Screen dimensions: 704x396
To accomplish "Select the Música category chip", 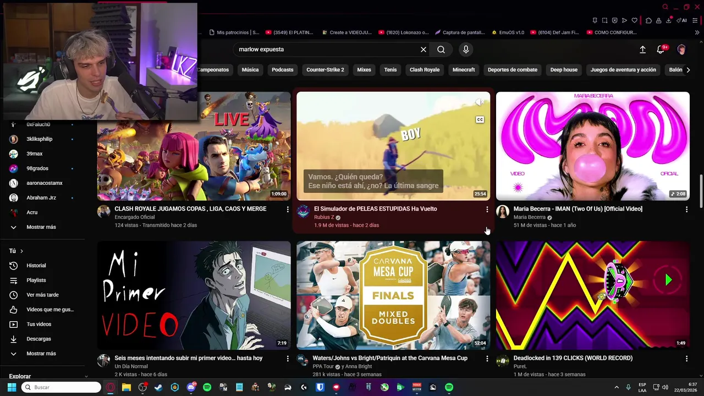I will point(250,70).
